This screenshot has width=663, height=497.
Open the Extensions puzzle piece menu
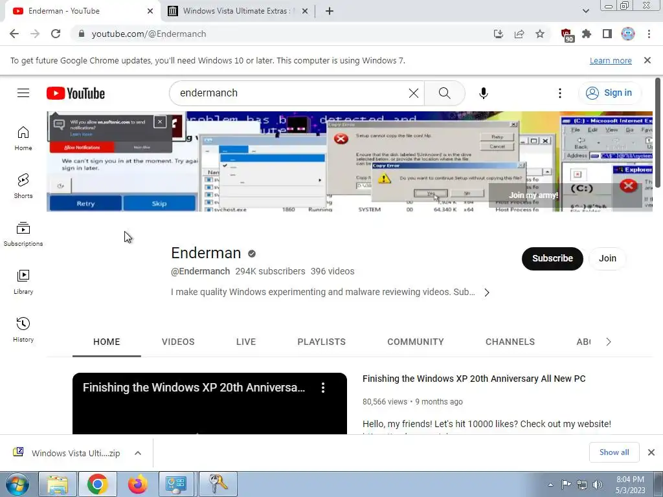click(x=587, y=34)
